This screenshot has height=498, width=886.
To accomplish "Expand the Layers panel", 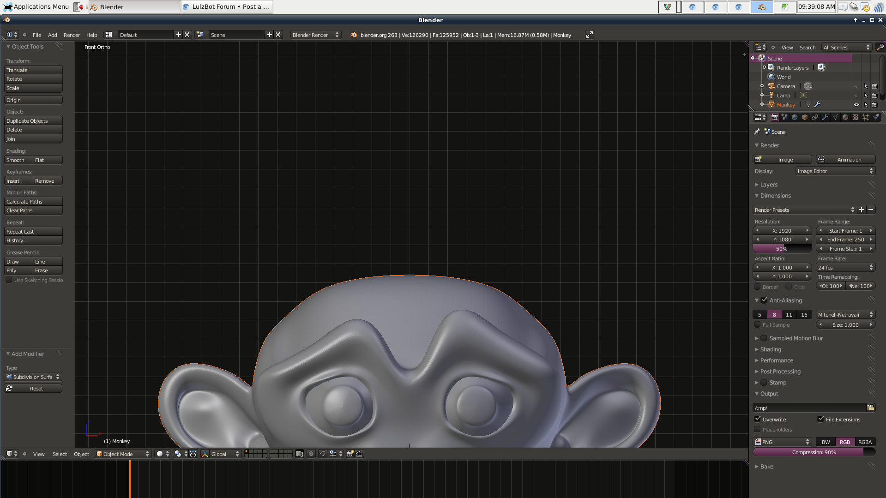I will pyautogui.click(x=769, y=184).
